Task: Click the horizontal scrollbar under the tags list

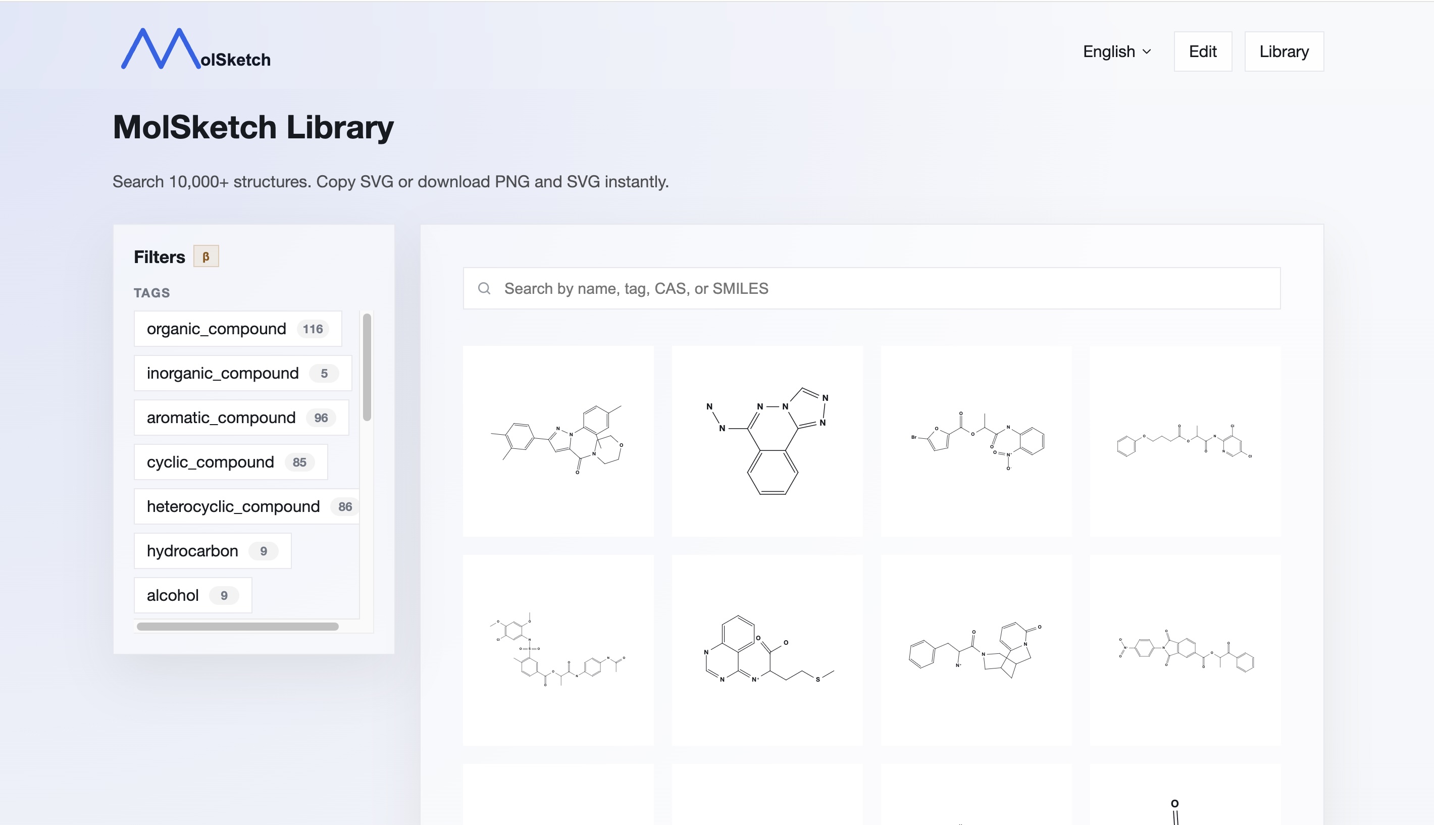Action: [237, 626]
